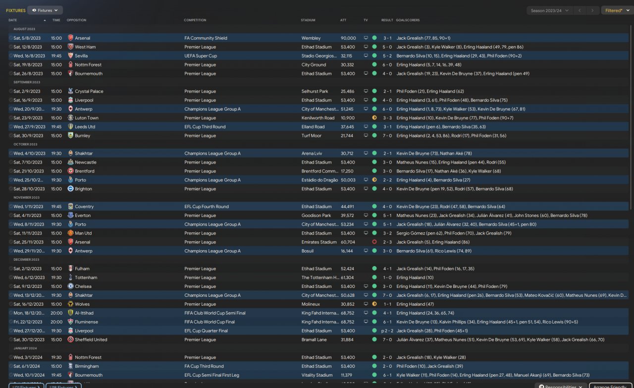Image resolution: width=634 pixels, height=388 pixels.
Task: Sort by the Stadium column header
Action: [x=308, y=20]
